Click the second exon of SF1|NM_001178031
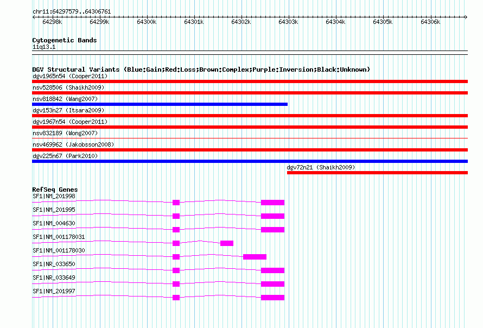Viewport: 483px width, 328px height. (227, 243)
